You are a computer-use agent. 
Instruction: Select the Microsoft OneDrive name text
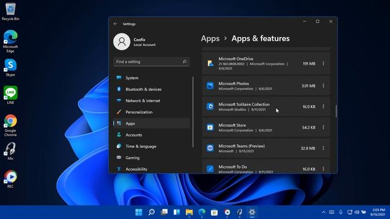click(236, 59)
